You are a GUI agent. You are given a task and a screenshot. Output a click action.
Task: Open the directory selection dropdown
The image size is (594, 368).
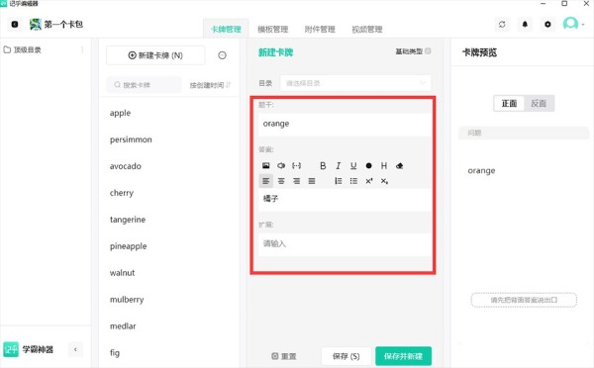click(355, 83)
